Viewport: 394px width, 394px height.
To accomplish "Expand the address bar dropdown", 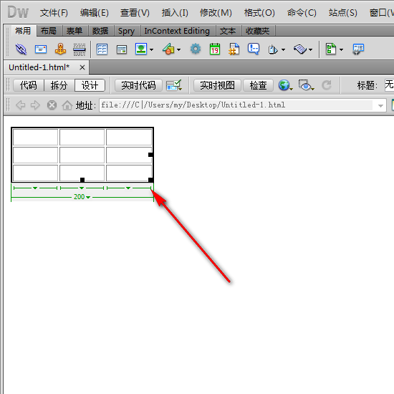I will point(380,106).
